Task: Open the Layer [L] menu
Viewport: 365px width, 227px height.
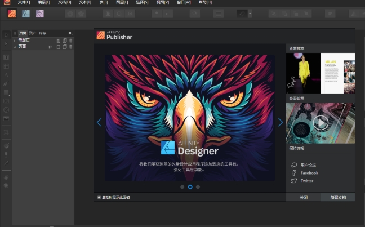Action: click(x=122, y=2)
